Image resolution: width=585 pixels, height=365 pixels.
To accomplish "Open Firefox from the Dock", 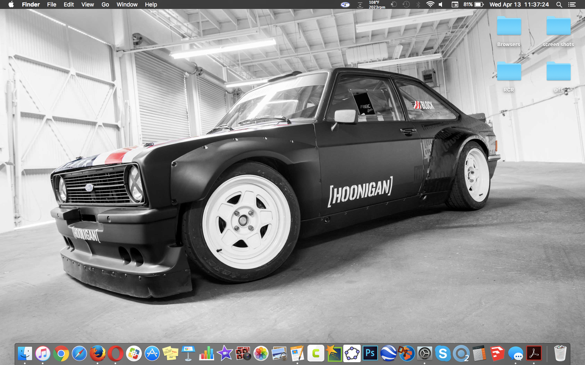I will click(x=97, y=353).
